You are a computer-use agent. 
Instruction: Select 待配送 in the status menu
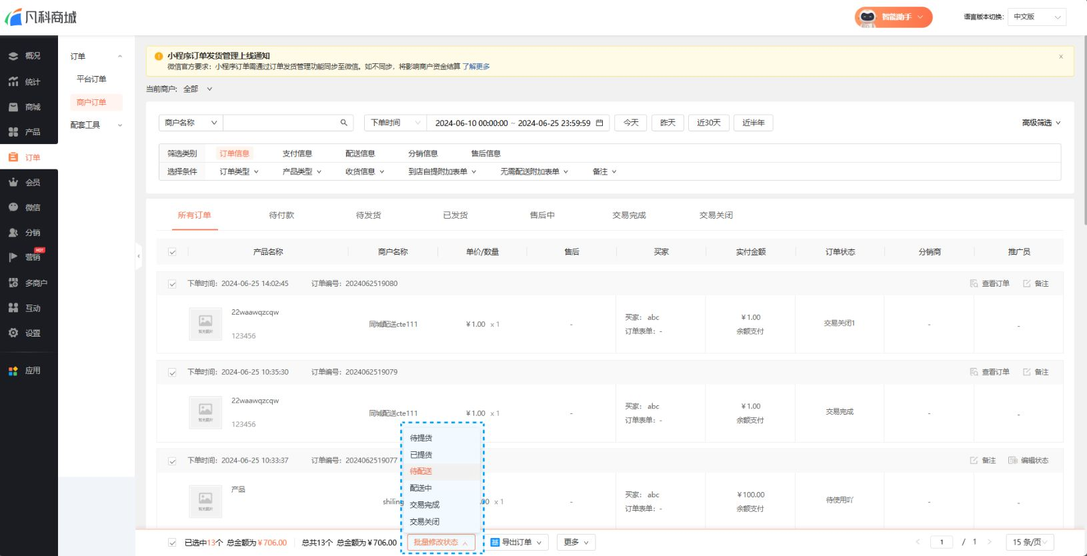pos(441,471)
